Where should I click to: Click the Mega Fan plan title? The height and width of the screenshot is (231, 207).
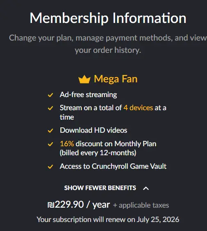[116, 79]
